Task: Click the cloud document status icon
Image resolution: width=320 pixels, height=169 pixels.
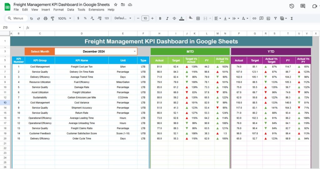Action: click(130, 4)
